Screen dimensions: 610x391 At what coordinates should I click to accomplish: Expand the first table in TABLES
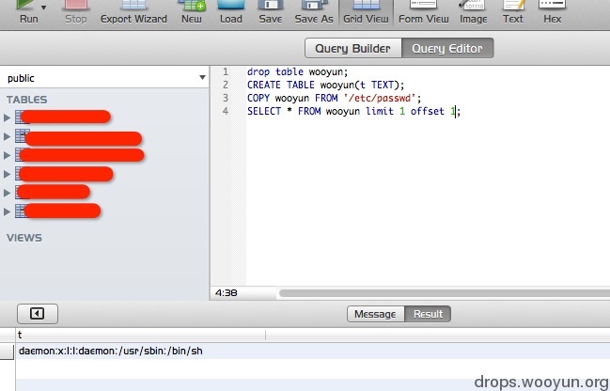tap(7, 117)
